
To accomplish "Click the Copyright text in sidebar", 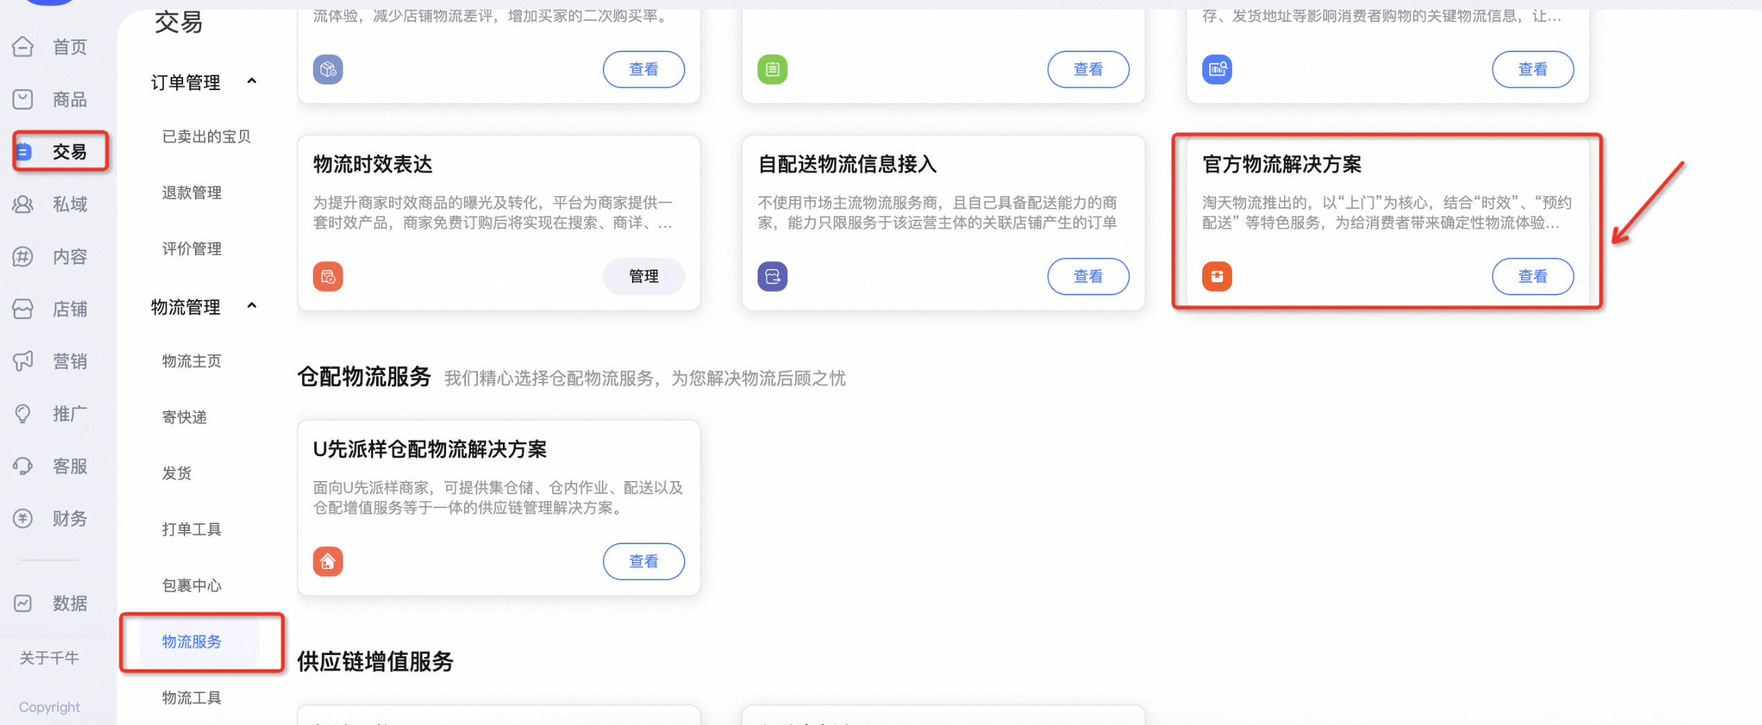I will [x=49, y=707].
